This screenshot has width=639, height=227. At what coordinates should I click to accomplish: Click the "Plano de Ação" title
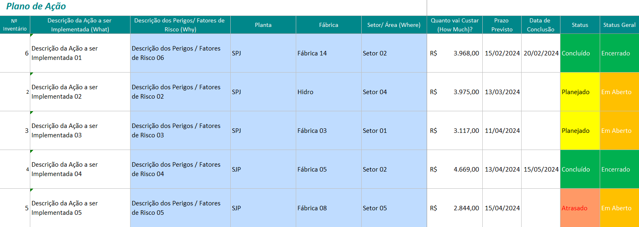pos(36,7)
